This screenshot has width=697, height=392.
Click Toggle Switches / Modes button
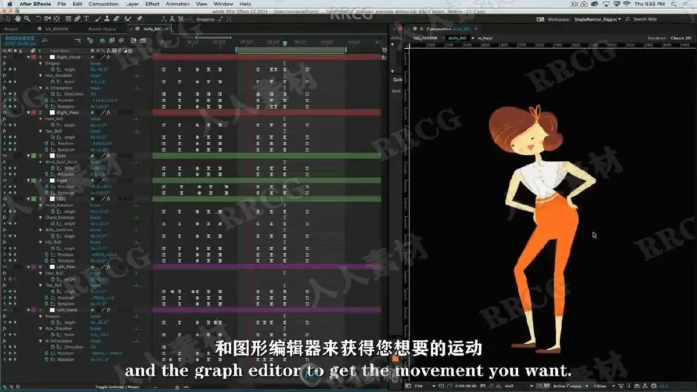117,387
